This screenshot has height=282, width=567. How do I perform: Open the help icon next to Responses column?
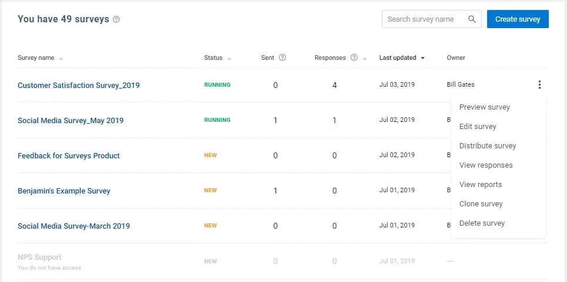pos(354,57)
